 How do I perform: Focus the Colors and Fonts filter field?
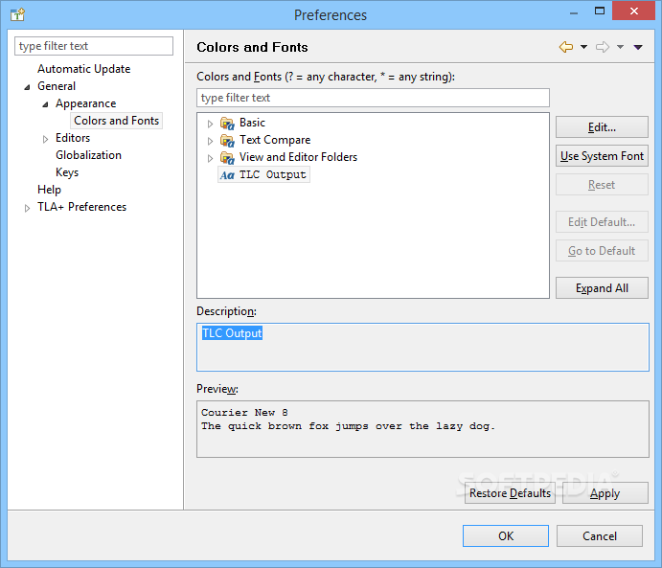pos(373,98)
